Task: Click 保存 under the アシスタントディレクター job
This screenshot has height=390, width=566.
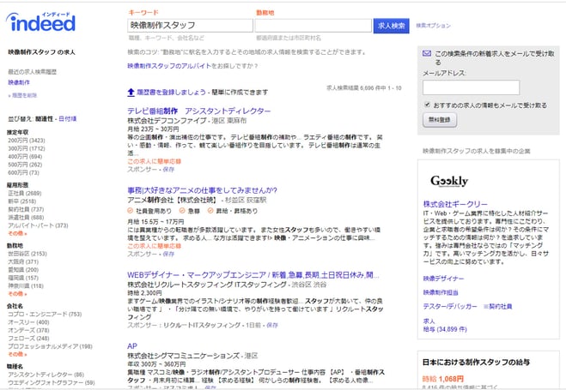Action: (168, 169)
